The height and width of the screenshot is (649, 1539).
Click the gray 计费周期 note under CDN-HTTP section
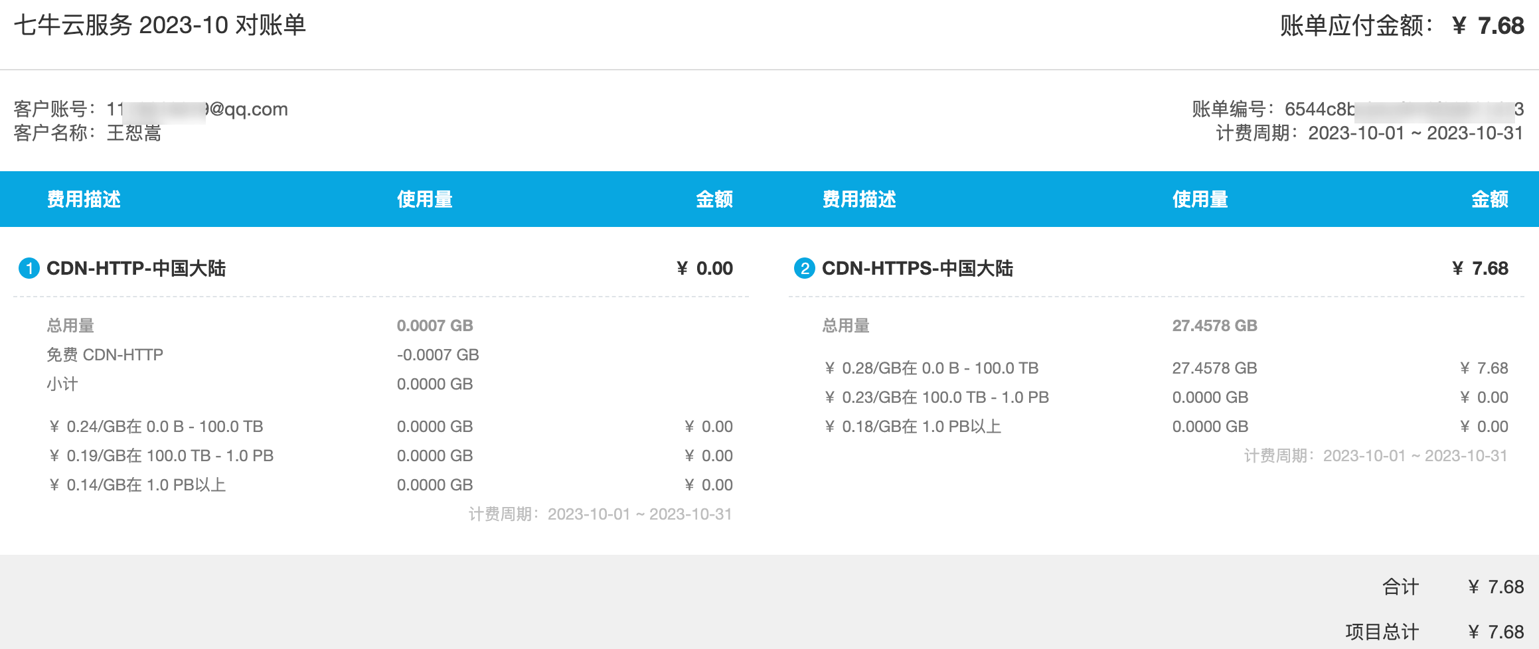(x=600, y=514)
